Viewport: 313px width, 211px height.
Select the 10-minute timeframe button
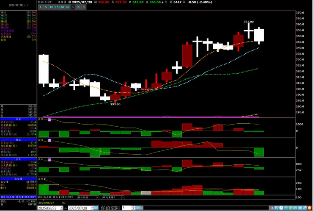(x=51, y=7)
